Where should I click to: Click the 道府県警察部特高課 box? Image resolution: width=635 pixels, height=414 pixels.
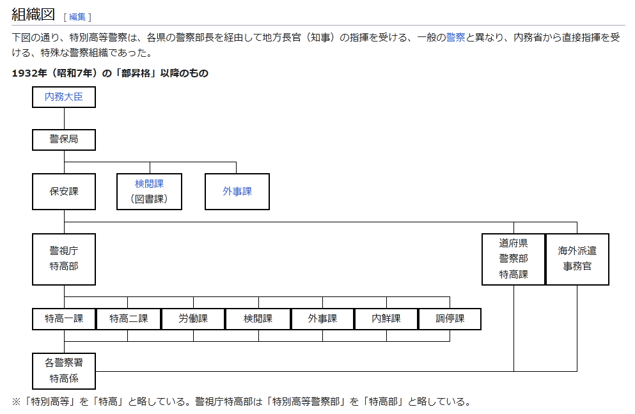pos(513,259)
